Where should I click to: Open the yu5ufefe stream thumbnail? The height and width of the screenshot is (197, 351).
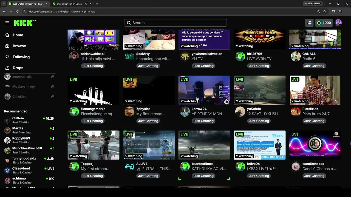click(260, 90)
